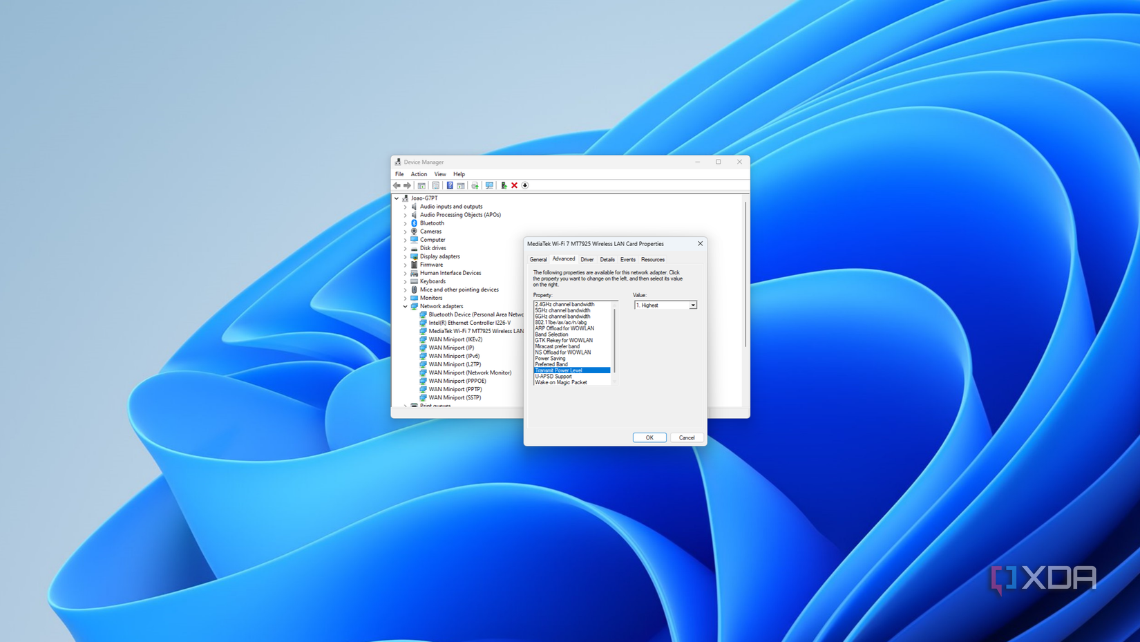Click the Cameras webcam icon in tree
The width and height of the screenshot is (1140, 642).
415,232
